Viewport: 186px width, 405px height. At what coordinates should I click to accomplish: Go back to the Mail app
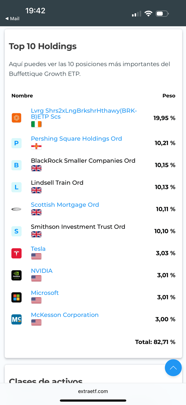click(12, 19)
